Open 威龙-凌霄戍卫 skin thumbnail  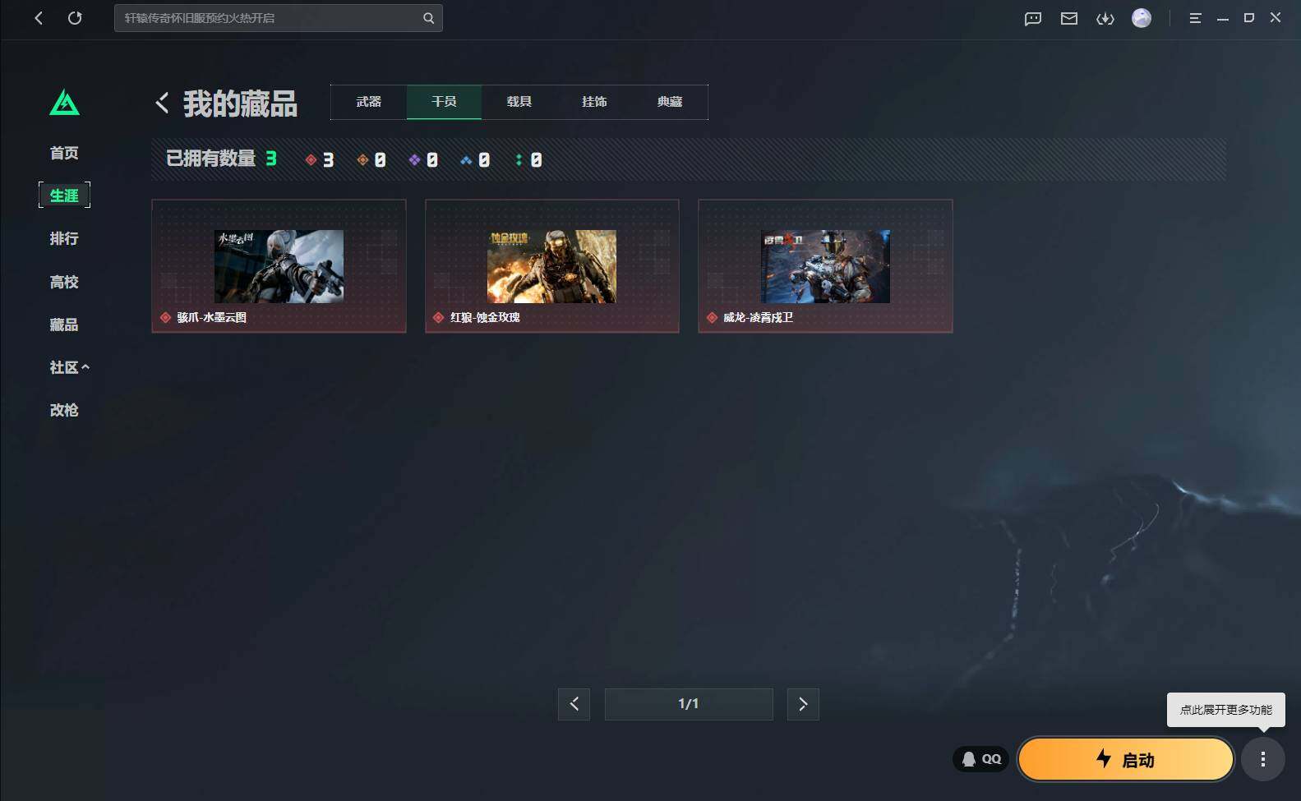pyautogui.click(x=825, y=266)
